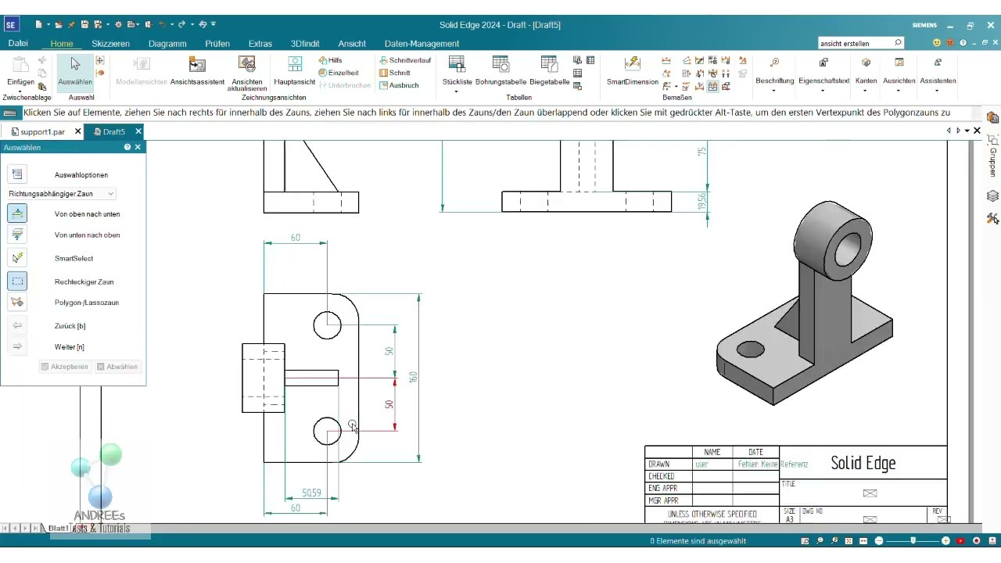
Task: Click the happy smiley feedback icon
Action: tap(937, 43)
